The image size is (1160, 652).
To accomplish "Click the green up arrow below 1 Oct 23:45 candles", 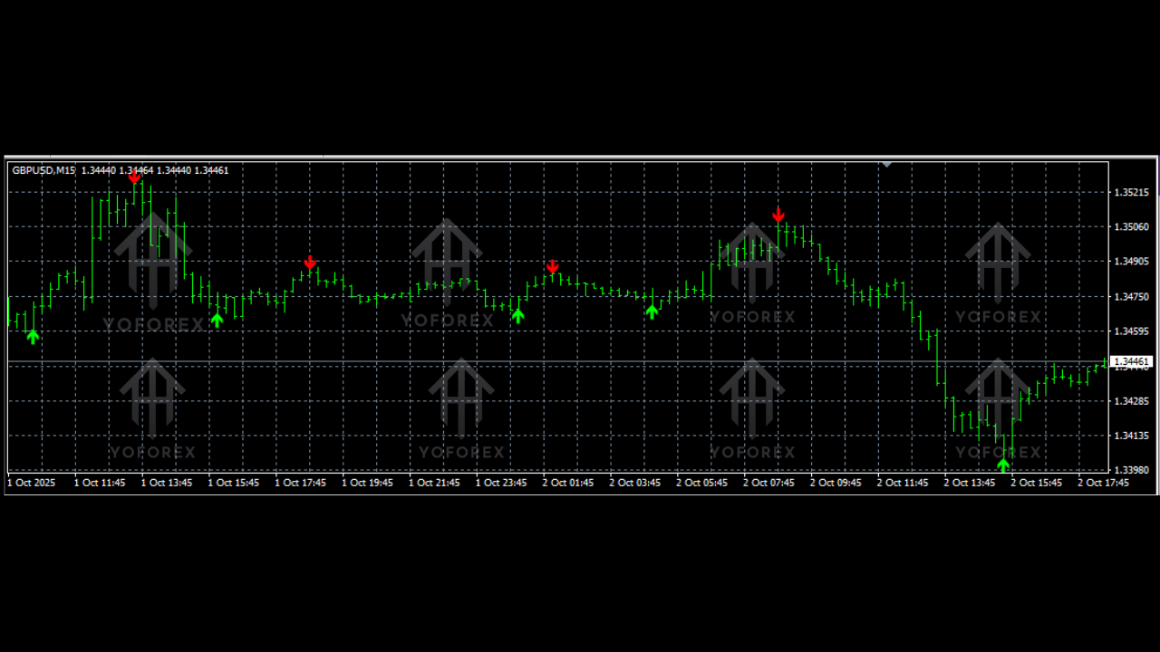I will [517, 315].
